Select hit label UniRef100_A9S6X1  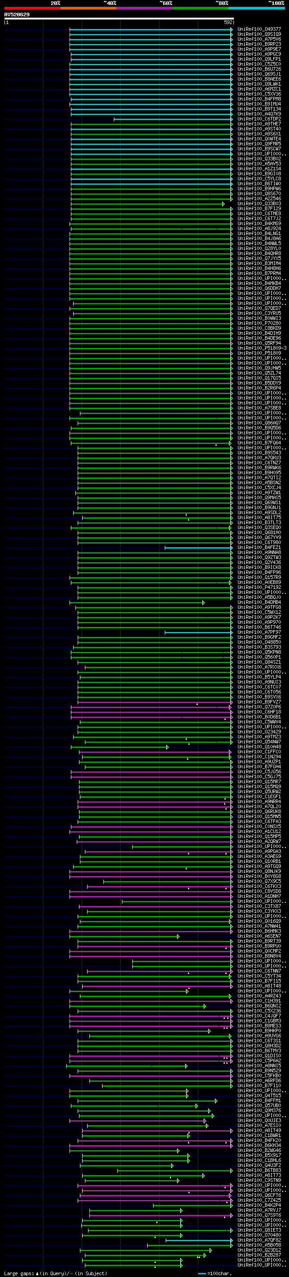coord(259,134)
